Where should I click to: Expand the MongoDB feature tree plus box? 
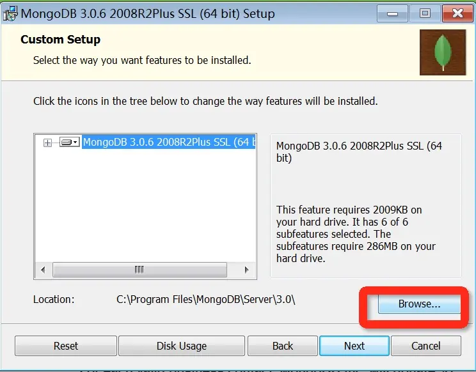point(47,143)
